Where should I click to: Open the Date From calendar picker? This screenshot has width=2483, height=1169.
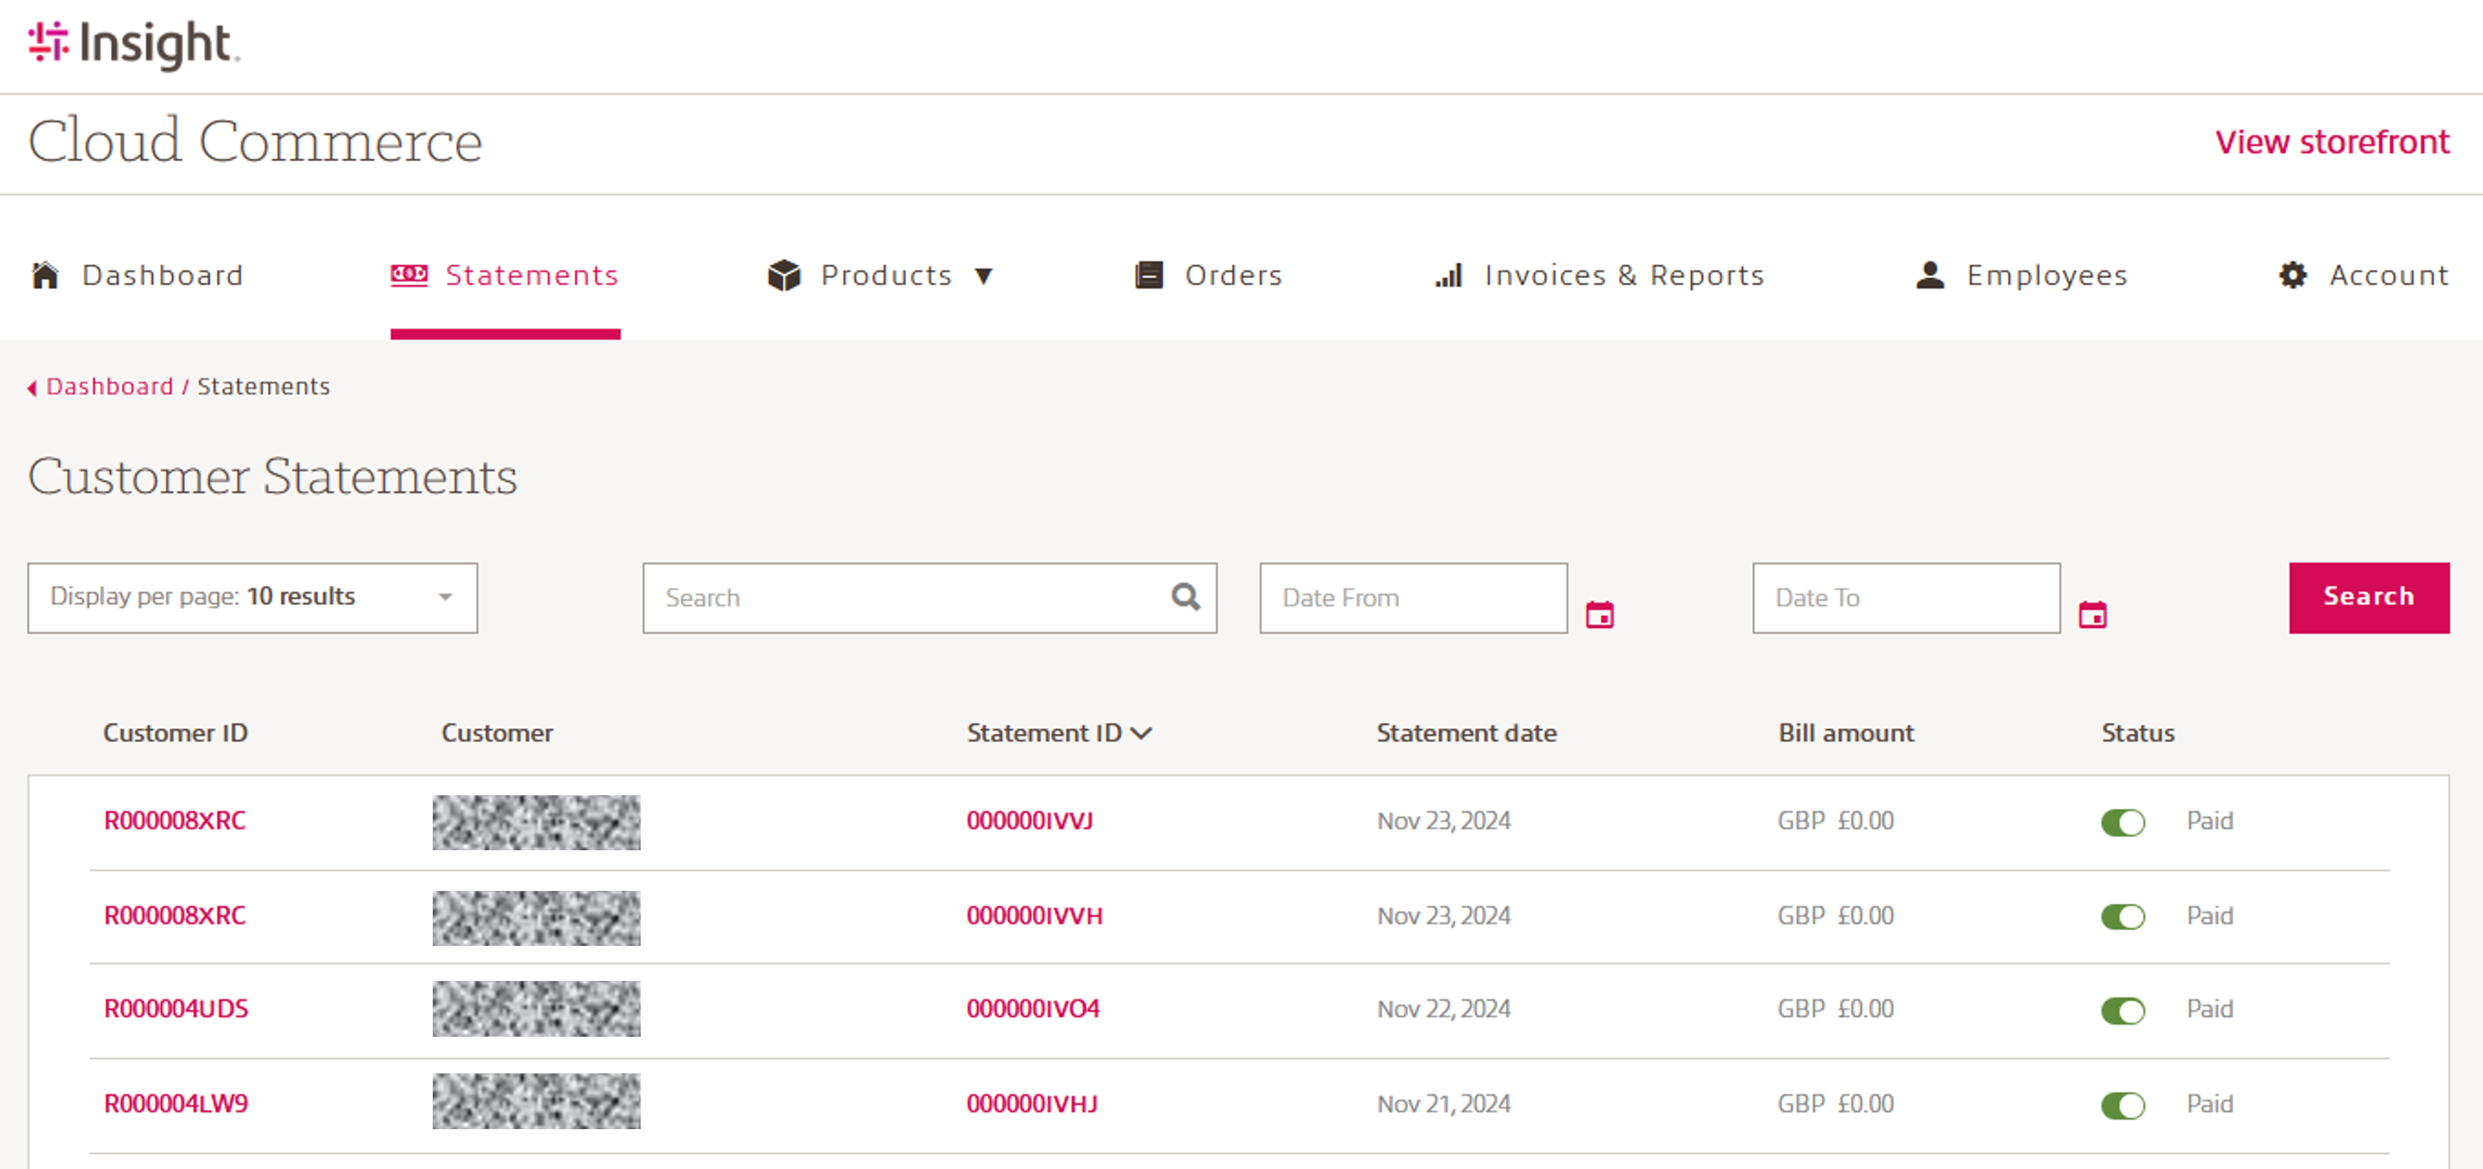1599,614
